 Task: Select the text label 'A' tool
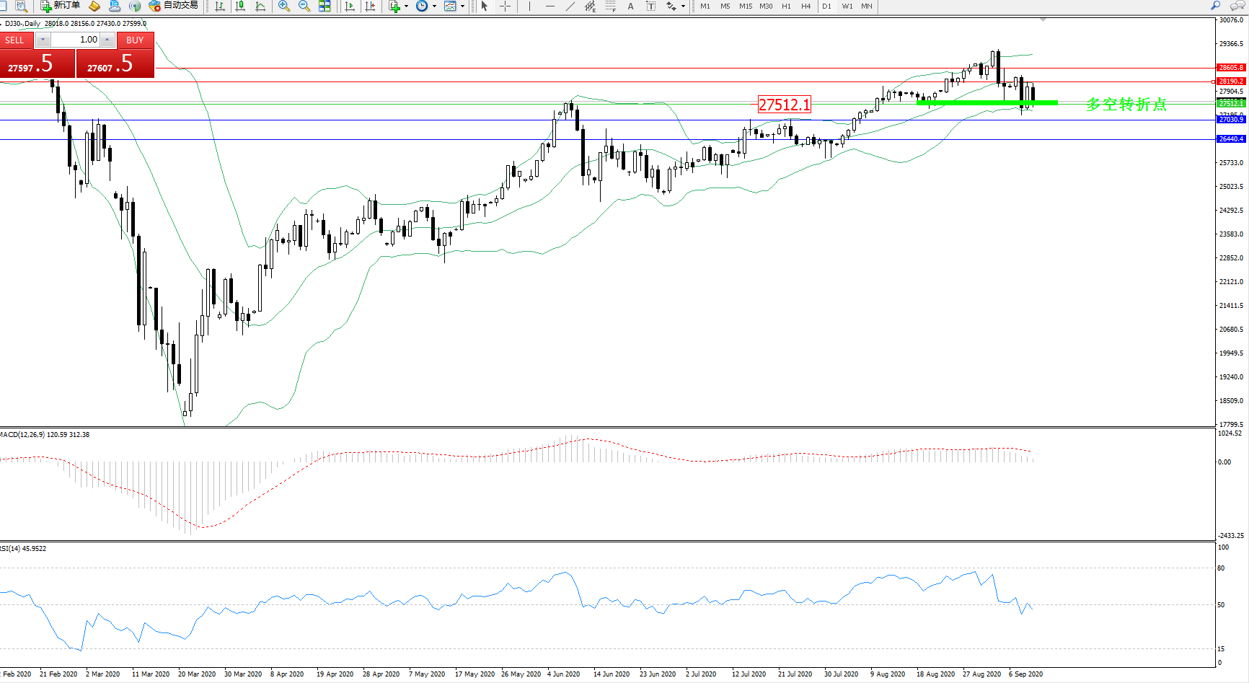630,6
